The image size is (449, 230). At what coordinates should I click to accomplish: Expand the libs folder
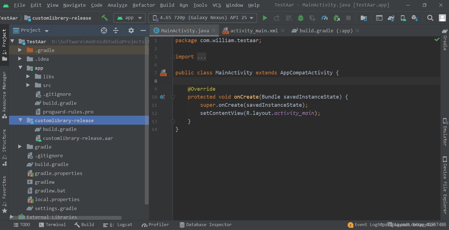[28, 76]
